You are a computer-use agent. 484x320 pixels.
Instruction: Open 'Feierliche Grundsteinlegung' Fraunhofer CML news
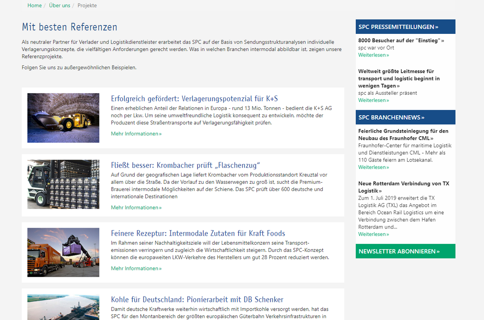click(x=403, y=135)
